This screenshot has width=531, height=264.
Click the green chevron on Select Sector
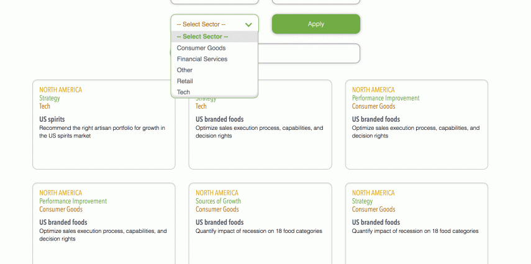(248, 25)
